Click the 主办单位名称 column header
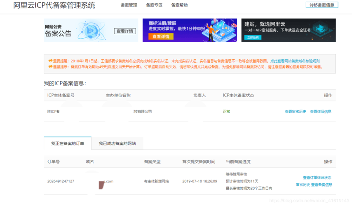Viewport: 352px width, 206px height. pos(118,95)
